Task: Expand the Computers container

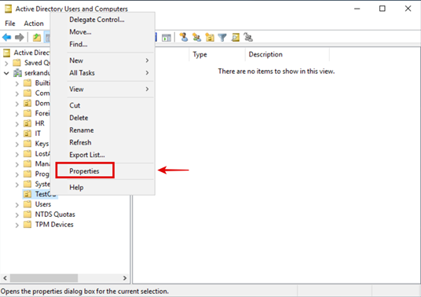Action: [x=17, y=93]
